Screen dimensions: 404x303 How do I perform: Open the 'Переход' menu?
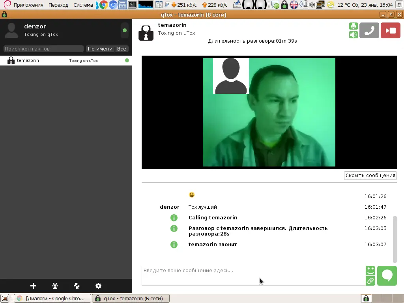tap(58, 5)
